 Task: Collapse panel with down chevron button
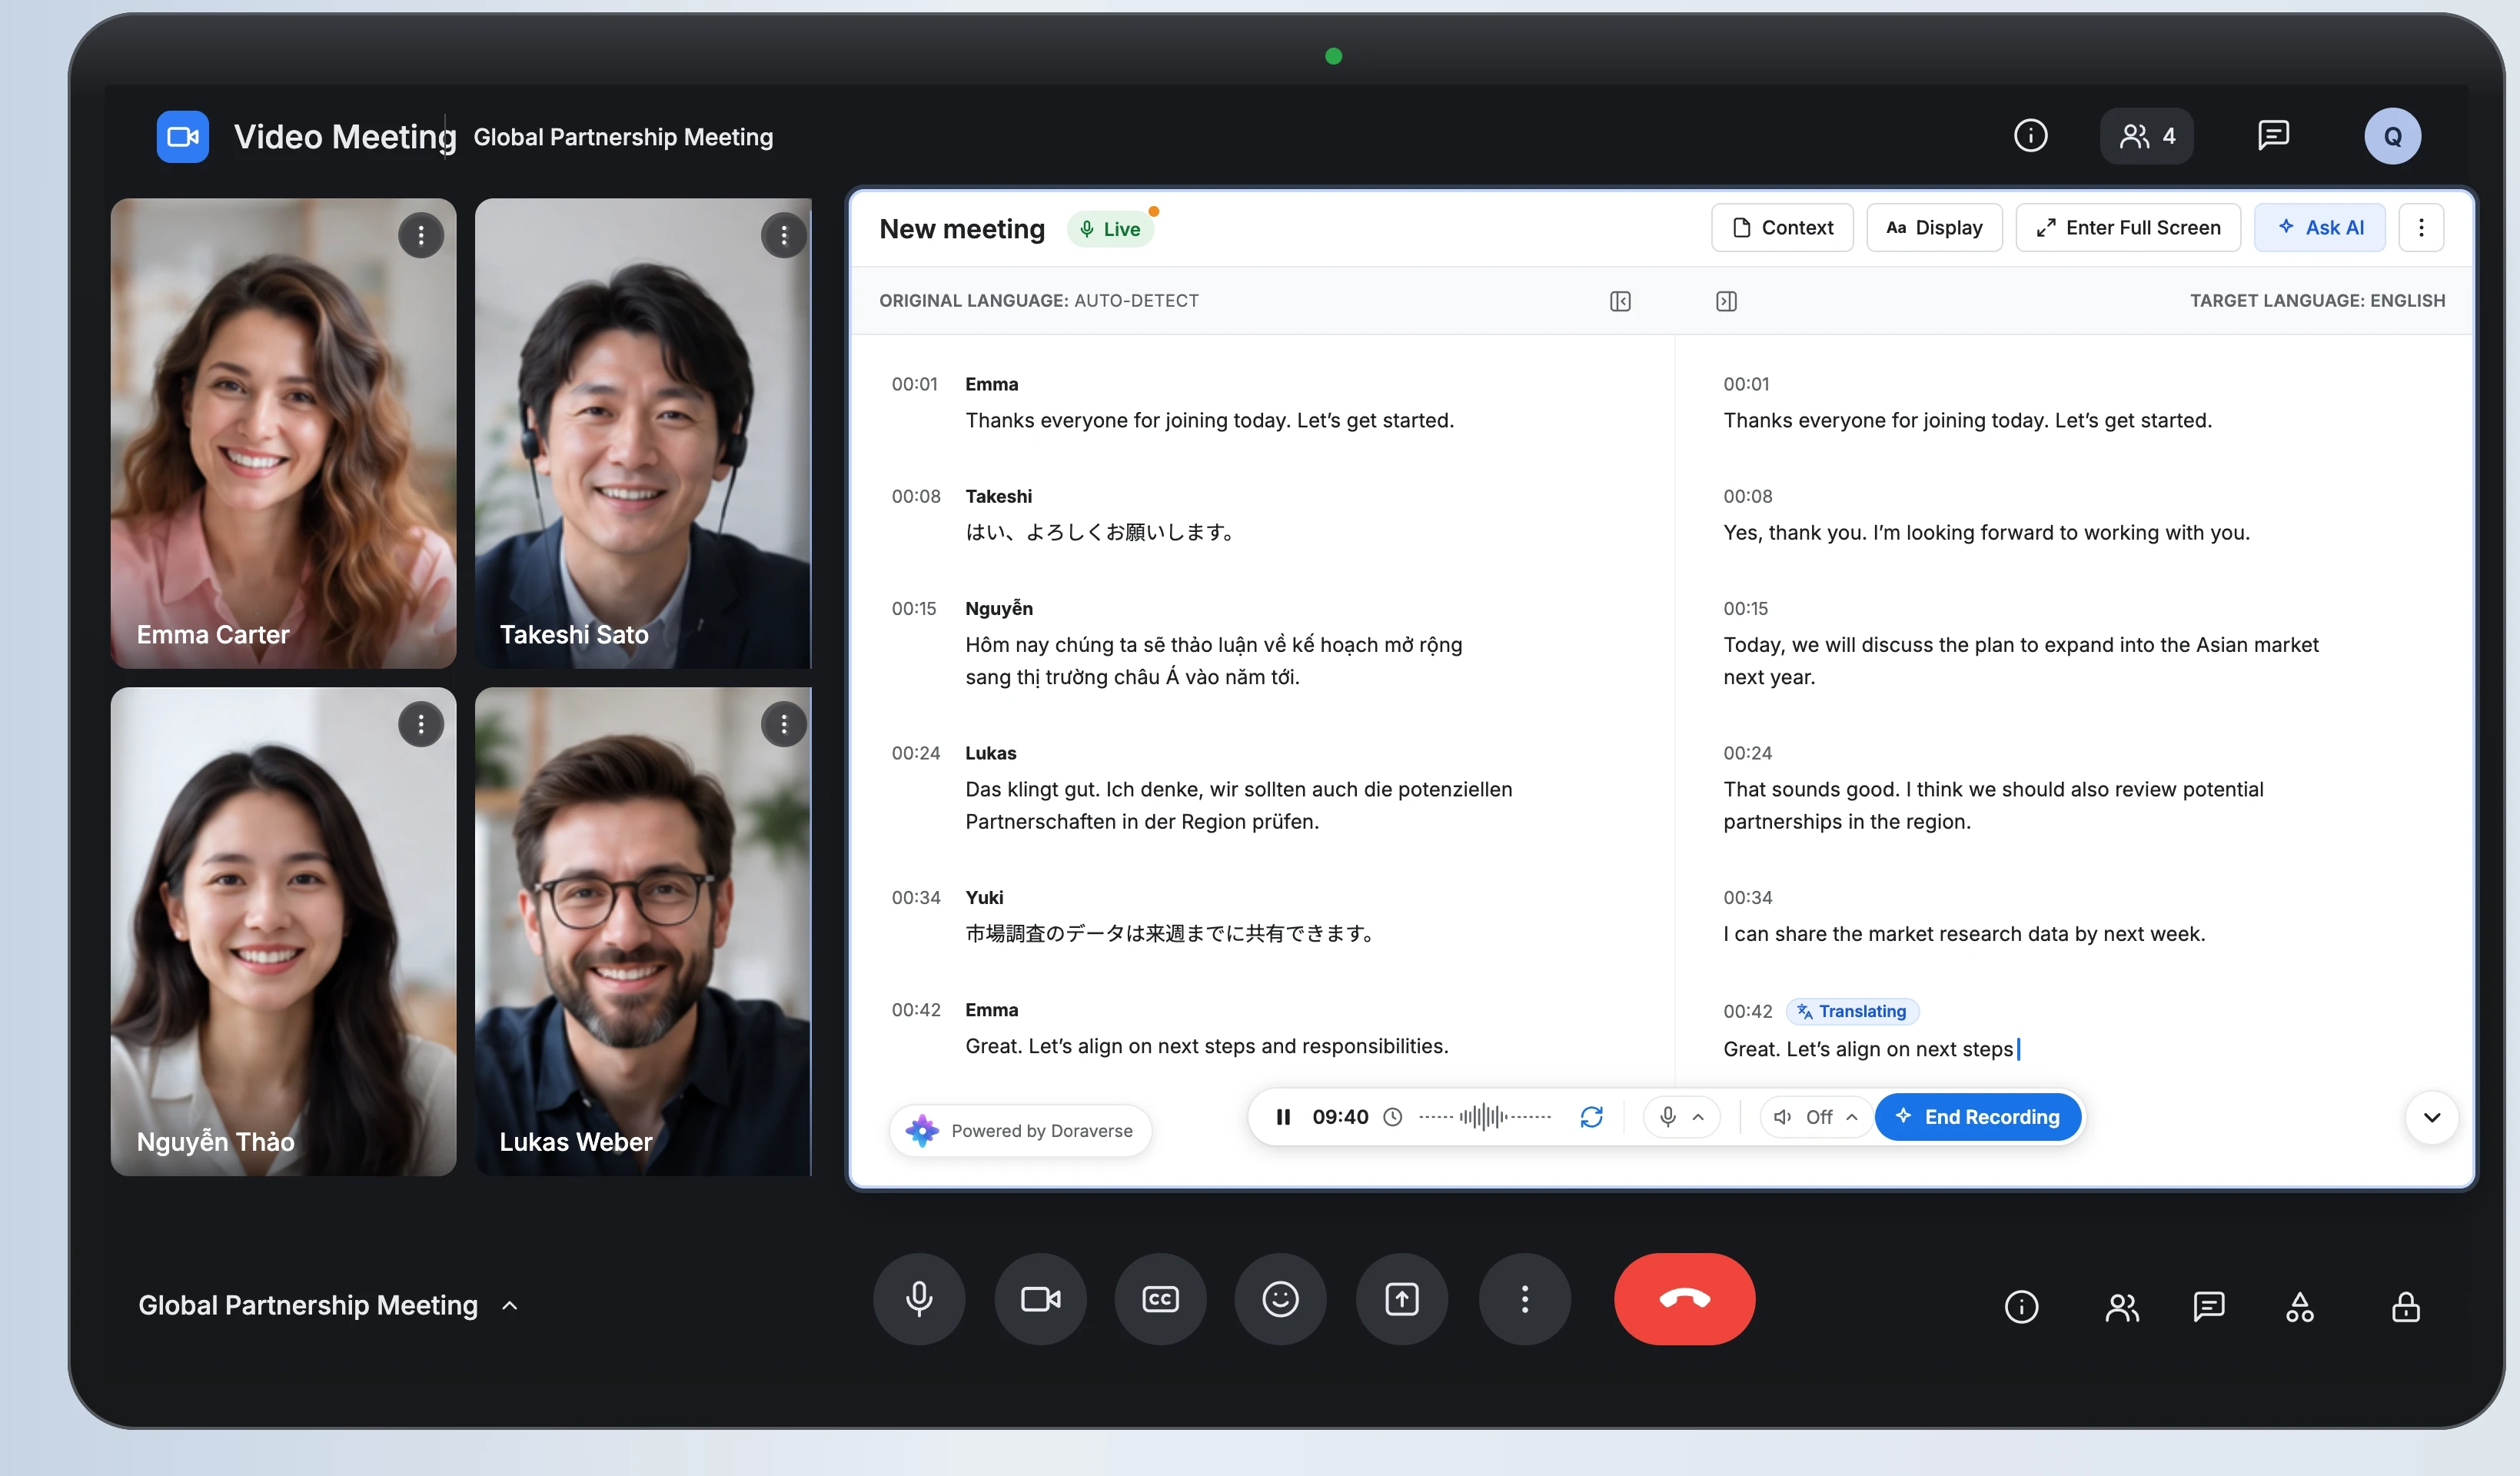tap(2432, 1117)
